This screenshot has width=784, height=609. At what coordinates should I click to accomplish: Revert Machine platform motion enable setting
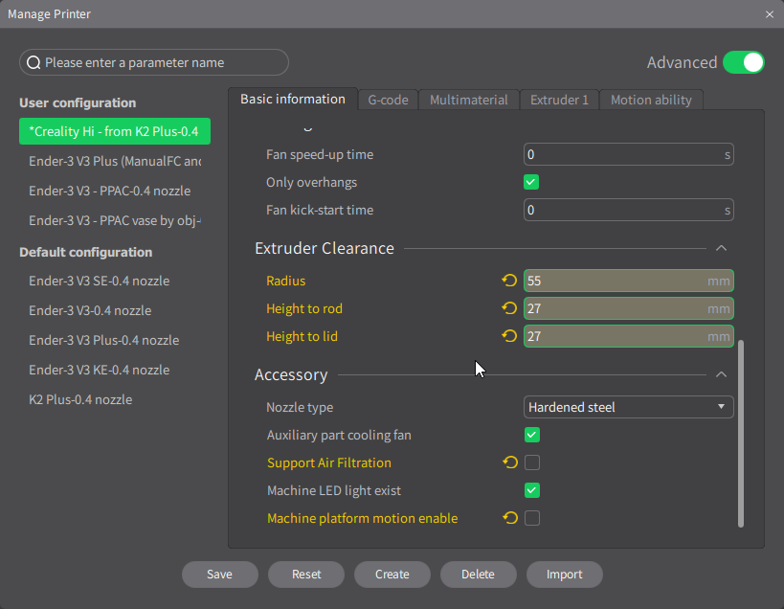[509, 518]
